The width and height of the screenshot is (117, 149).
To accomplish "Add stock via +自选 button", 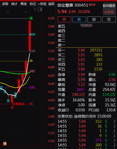I will (42, 4).
